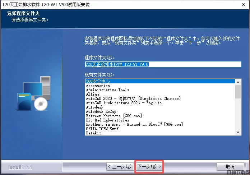Select Altium in folder list
Screen dimensions: 250x175
(160, 94)
